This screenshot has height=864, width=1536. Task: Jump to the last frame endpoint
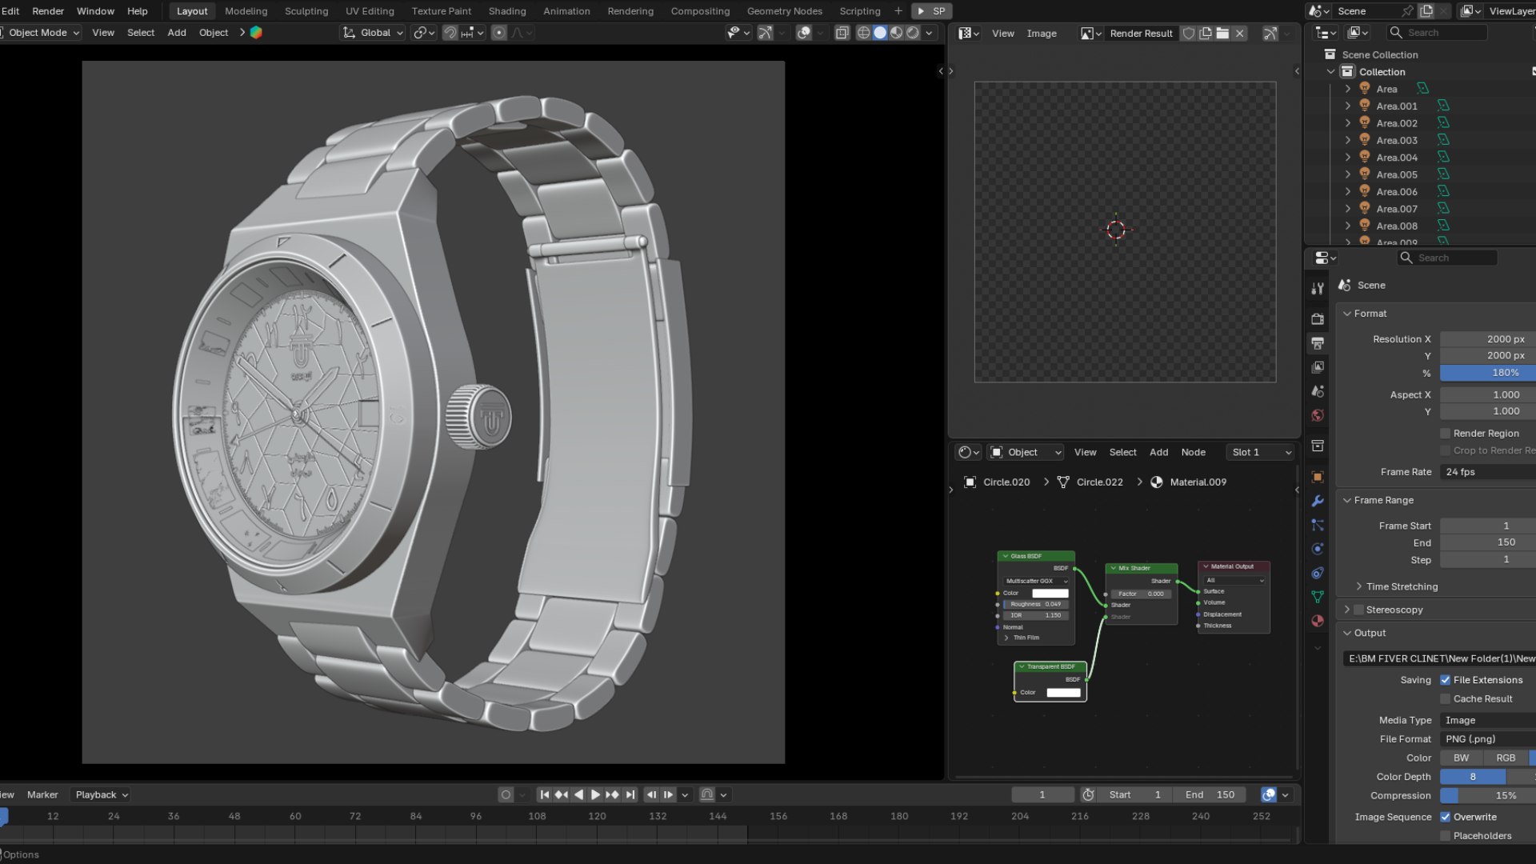(x=630, y=795)
